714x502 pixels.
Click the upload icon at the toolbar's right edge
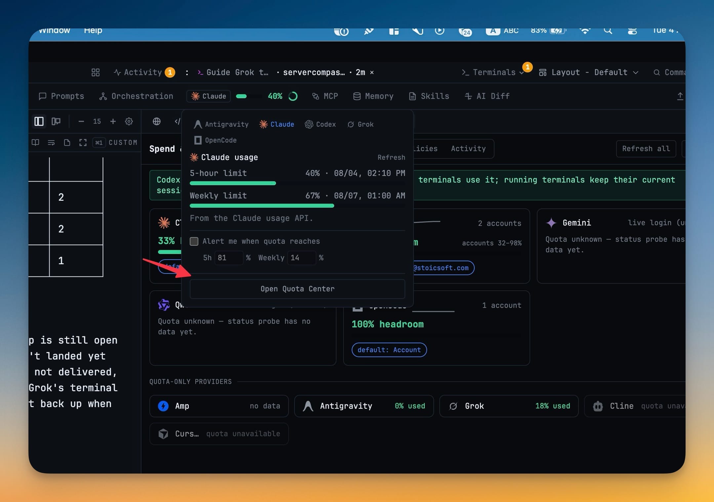tap(680, 96)
